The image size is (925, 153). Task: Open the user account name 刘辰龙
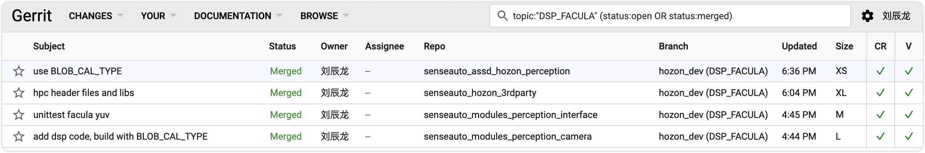(x=896, y=16)
